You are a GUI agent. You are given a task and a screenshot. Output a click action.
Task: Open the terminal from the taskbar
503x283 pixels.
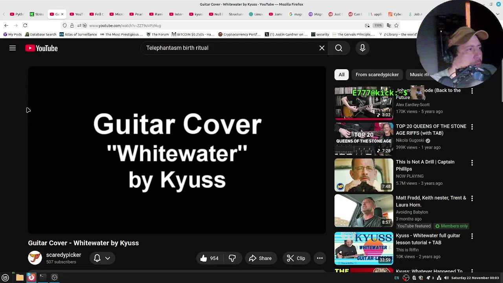[42, 277]
